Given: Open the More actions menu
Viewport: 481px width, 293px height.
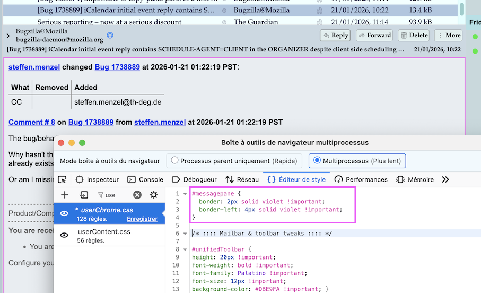Looking at the screenshot, I should coord(448,35).
